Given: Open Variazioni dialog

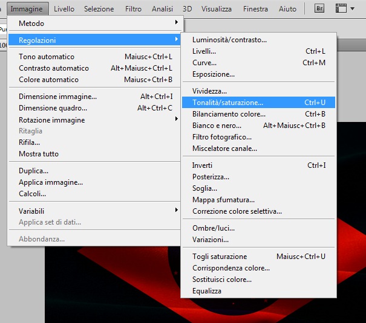Looking at the screenshot, I should 258,240.
